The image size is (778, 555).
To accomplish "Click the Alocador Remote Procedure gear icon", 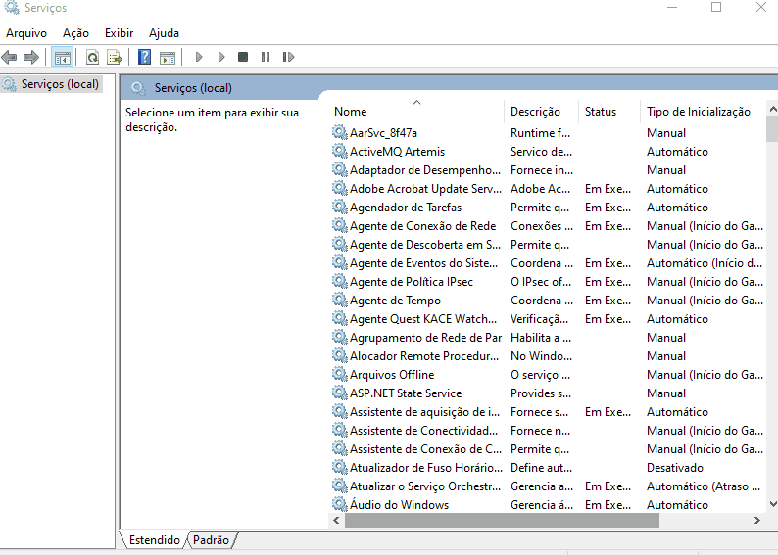I will pos(339,355).
